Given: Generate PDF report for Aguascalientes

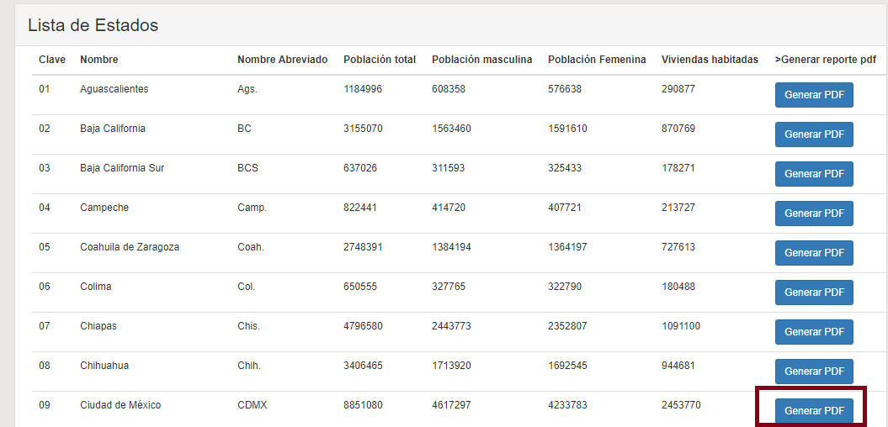Looking at the screenshot, I should 814,95.
